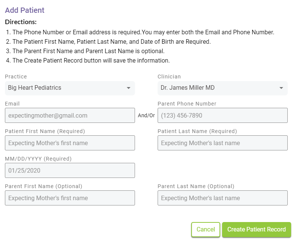Click the Parent Phone Number label
The width and height of the screenshot is (293, 239).
pyautogui.click(x=187, y=104)
